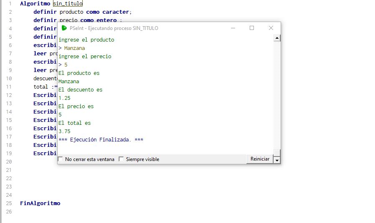Toggle the 'Siempre visible' checkbox
The image size is (375, 223).
[x=122, y=159]
